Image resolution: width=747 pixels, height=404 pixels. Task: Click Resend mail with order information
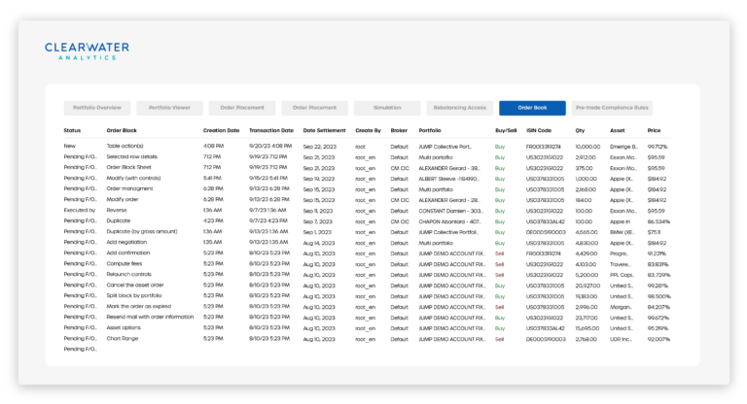click(x=150, y=317)
